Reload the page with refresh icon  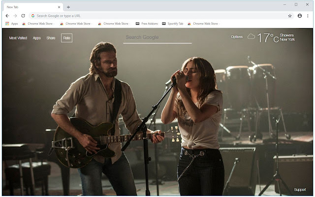tap(23, 16)
